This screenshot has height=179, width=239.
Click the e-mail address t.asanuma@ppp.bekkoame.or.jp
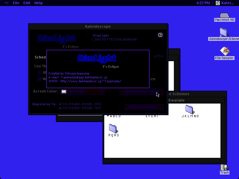pyautogui.click(x=84, y=77)
